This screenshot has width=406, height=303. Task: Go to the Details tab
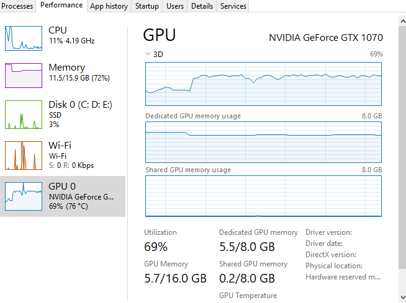pos(202,6)
